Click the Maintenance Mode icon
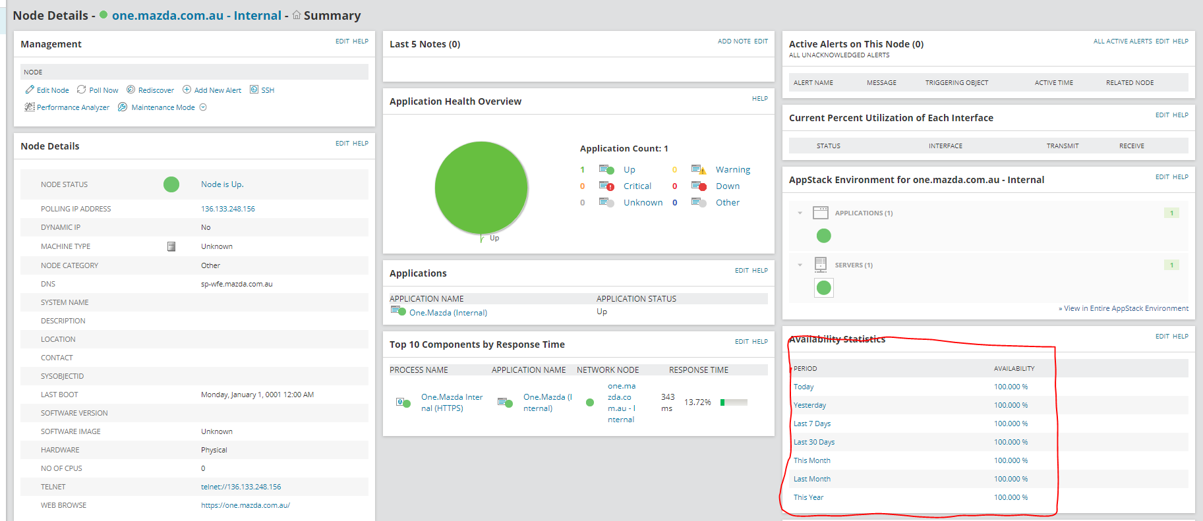The image size is (1203, 521). (123, 107)
